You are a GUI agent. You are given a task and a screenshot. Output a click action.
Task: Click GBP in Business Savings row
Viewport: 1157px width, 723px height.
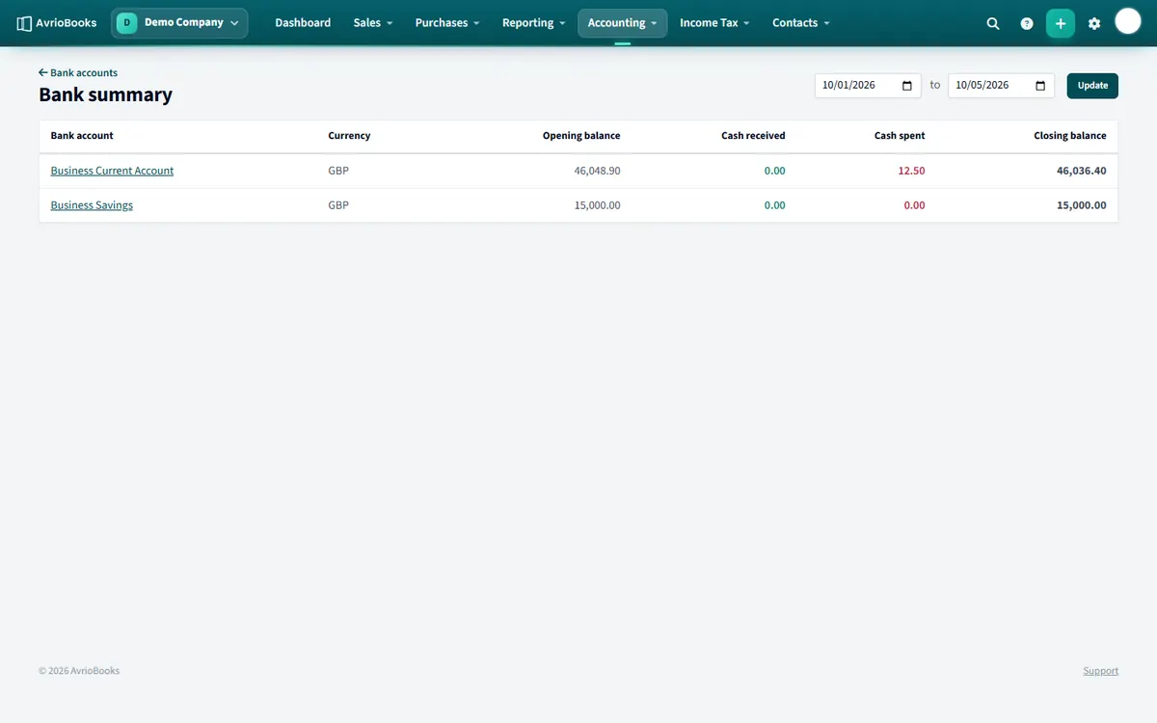click(x=338, y=205)
